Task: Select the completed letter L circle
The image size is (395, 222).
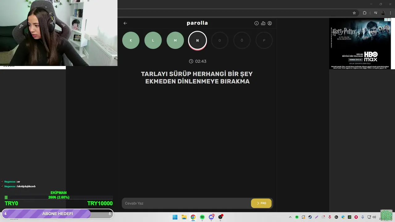Action: click(x=153, y=40)
